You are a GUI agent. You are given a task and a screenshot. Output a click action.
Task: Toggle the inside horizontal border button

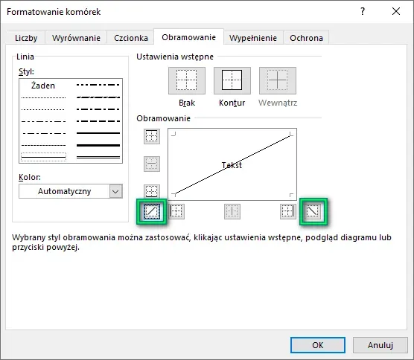click(152, 164)
